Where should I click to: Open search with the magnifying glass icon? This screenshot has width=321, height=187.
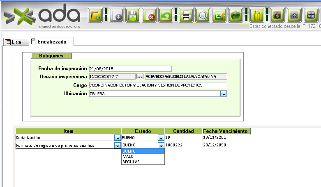click(202, 16)
